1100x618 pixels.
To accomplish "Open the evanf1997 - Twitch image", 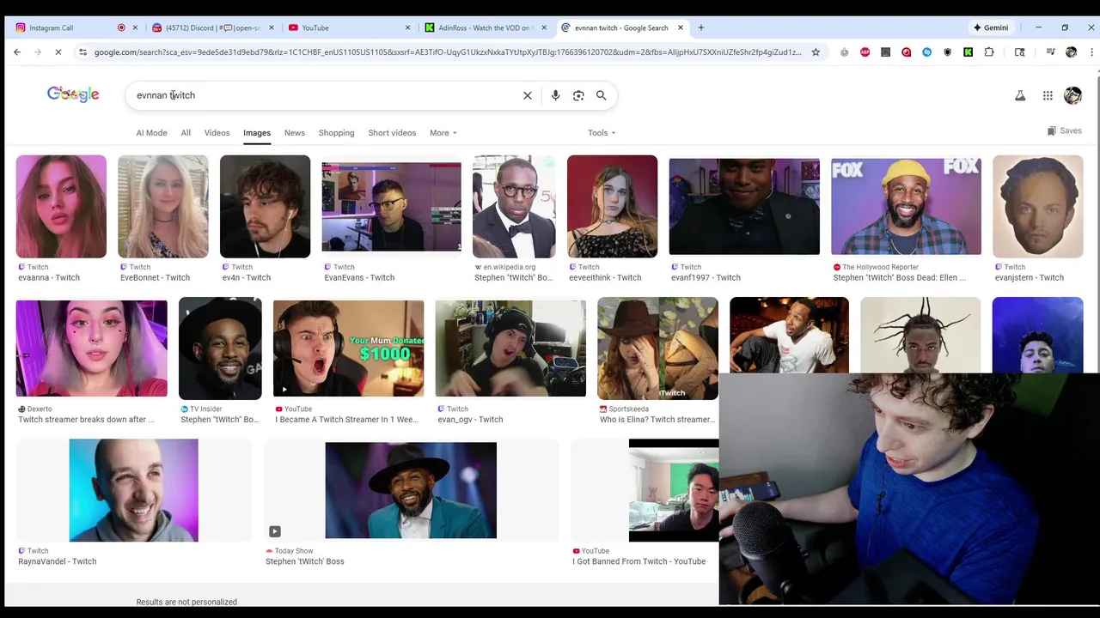I will (x=744, y=206).
